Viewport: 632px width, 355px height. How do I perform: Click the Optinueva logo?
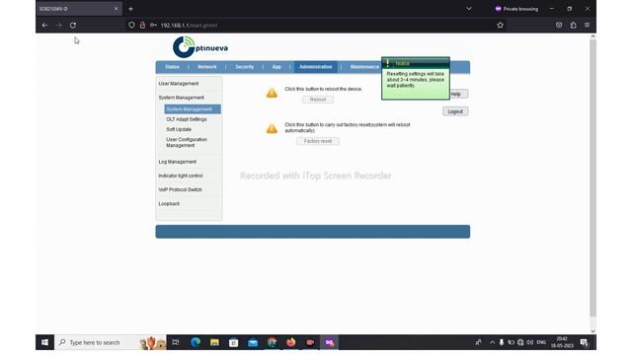coord(200,47)
